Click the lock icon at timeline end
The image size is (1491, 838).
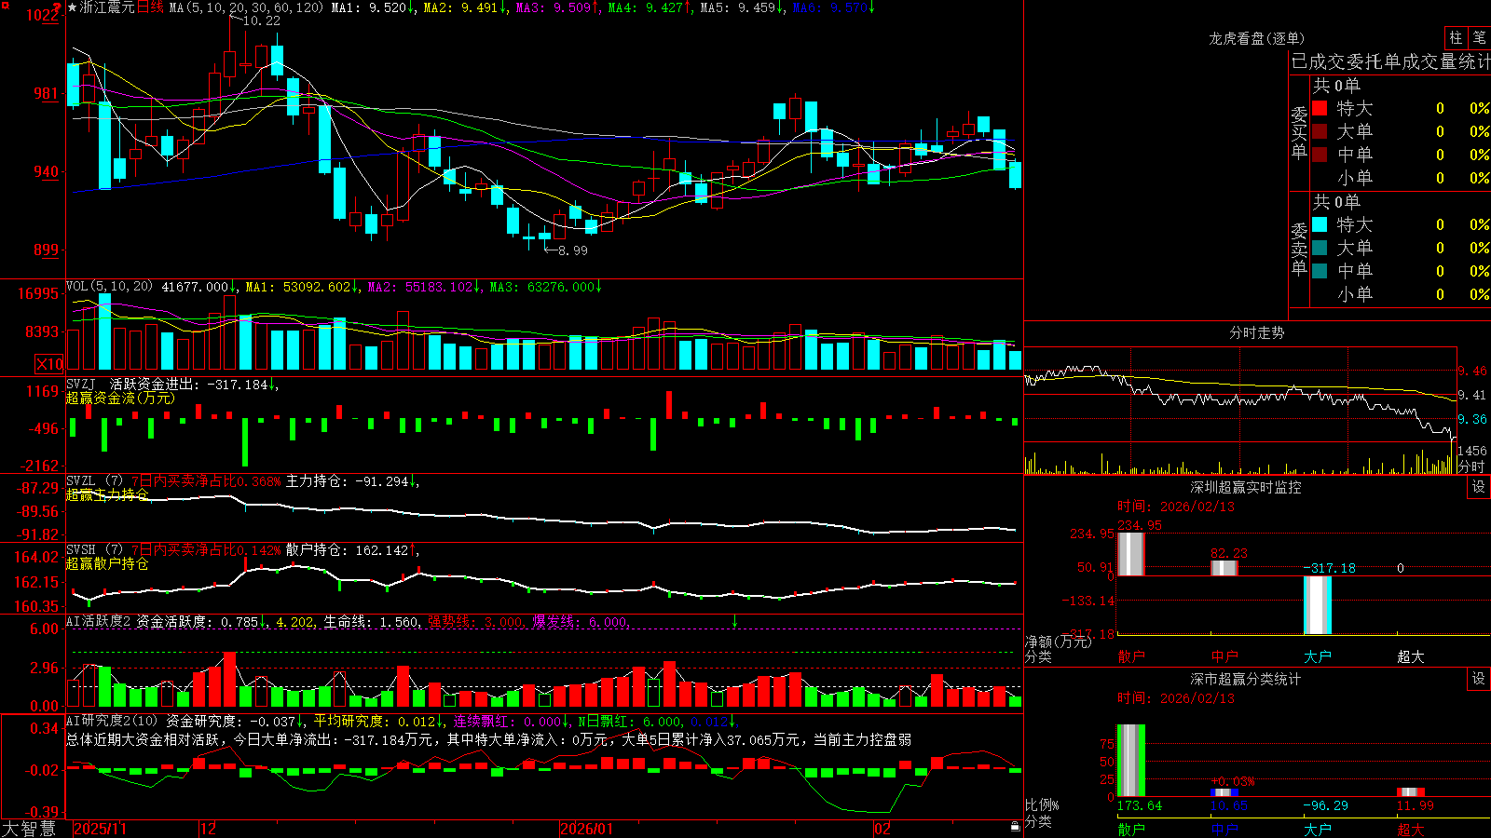(1016, 827)
